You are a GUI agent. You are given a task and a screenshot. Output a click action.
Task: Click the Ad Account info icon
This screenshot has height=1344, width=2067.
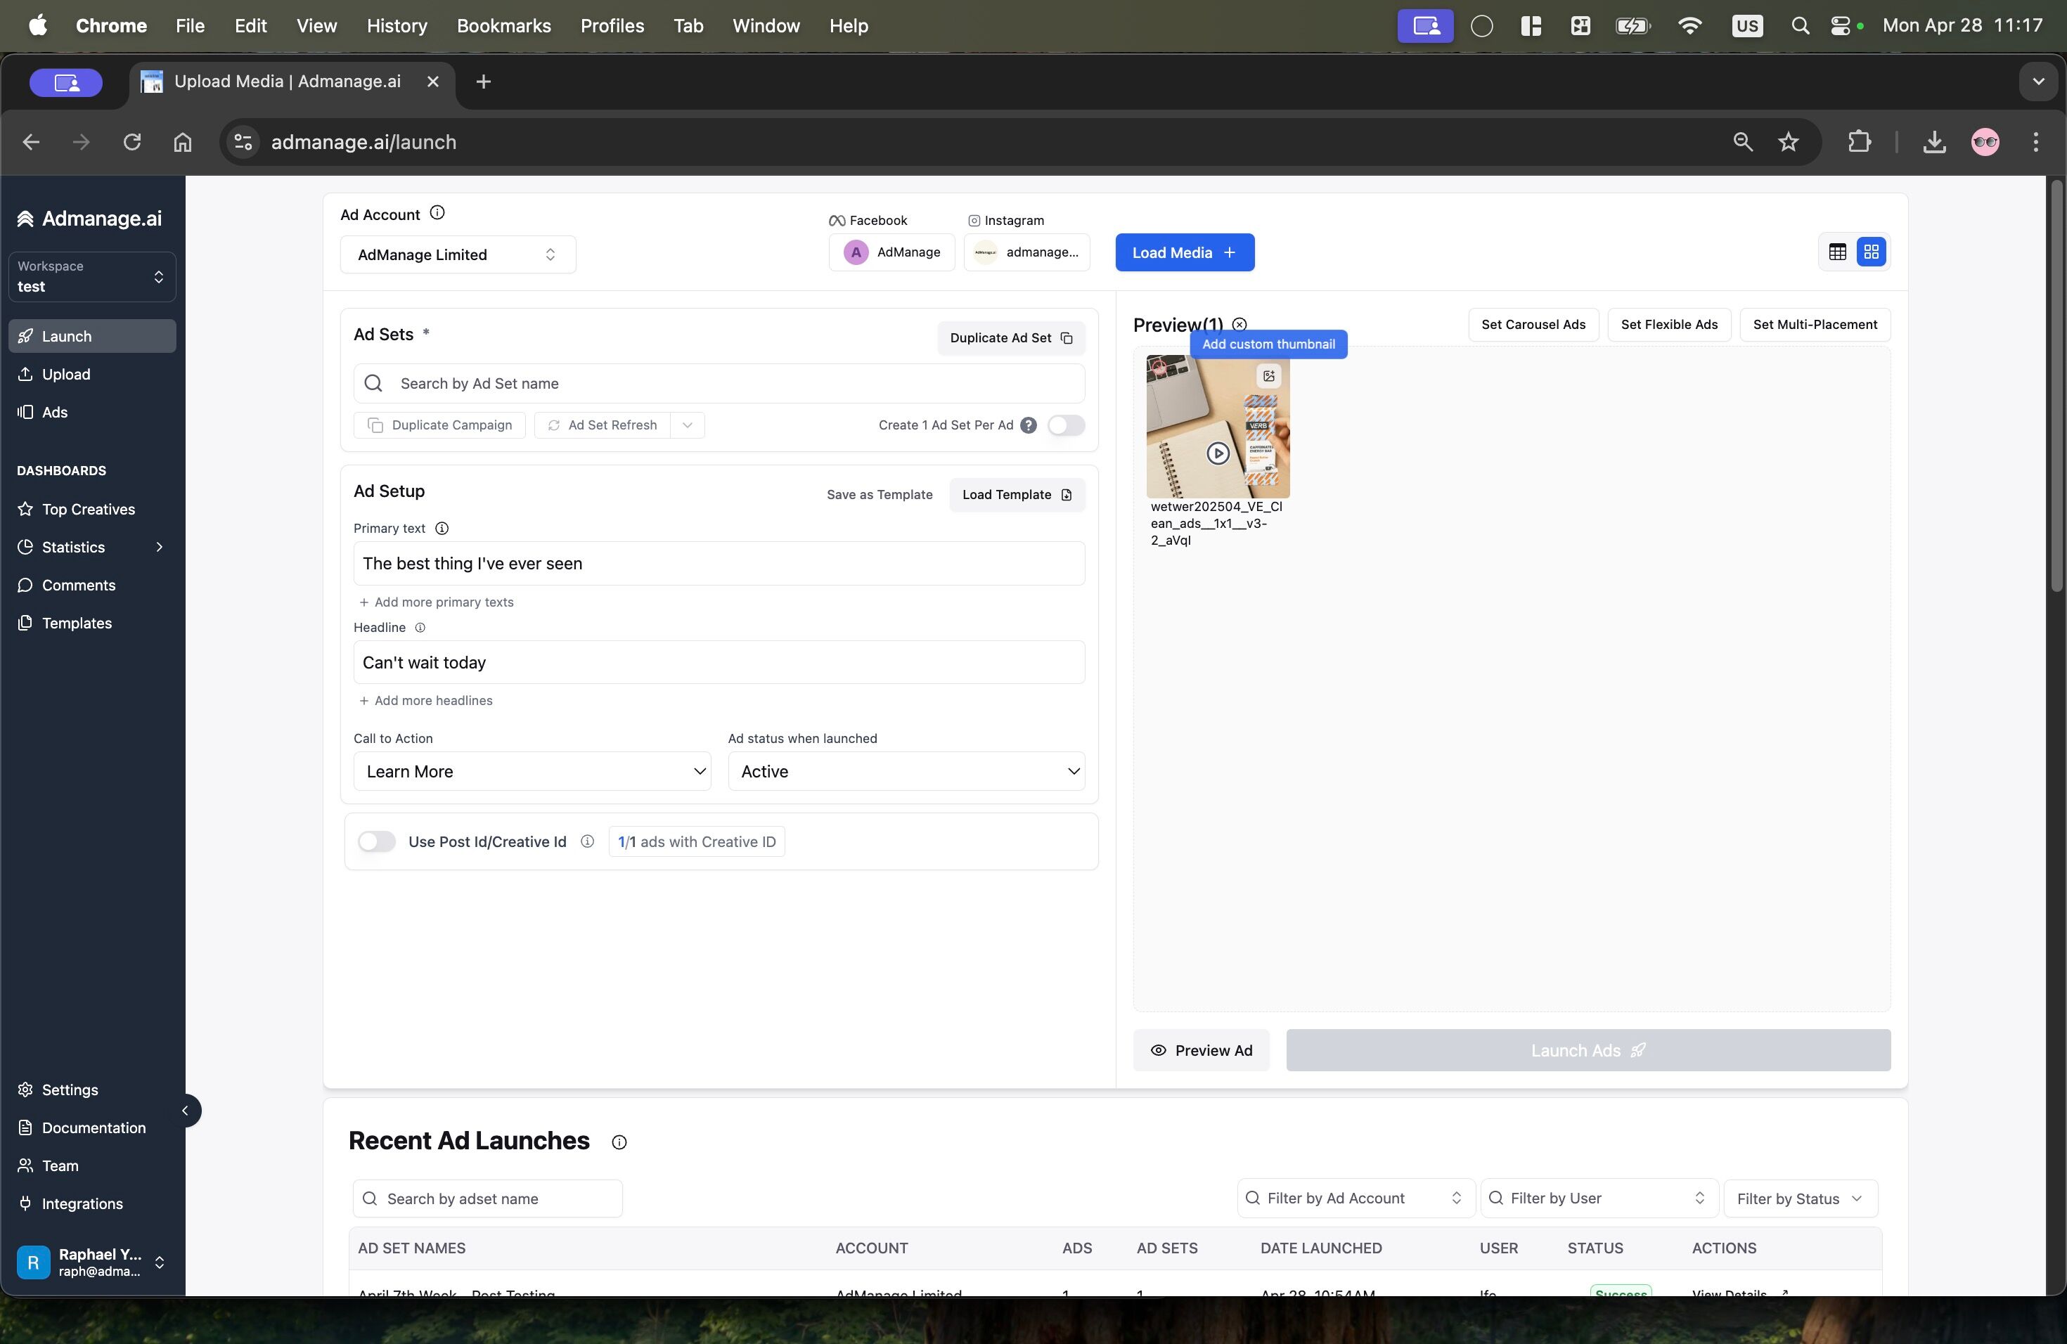click(438, 213)
